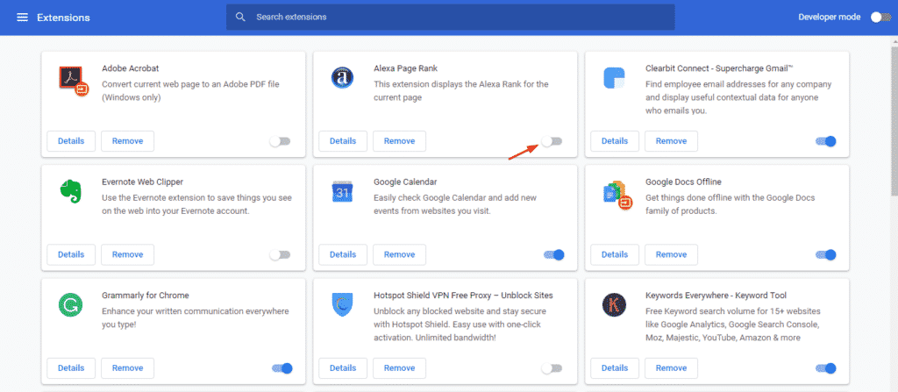Show Google Calendar Details
The width and height of the screenshot is (898, 392).
[x=343, y=254]
